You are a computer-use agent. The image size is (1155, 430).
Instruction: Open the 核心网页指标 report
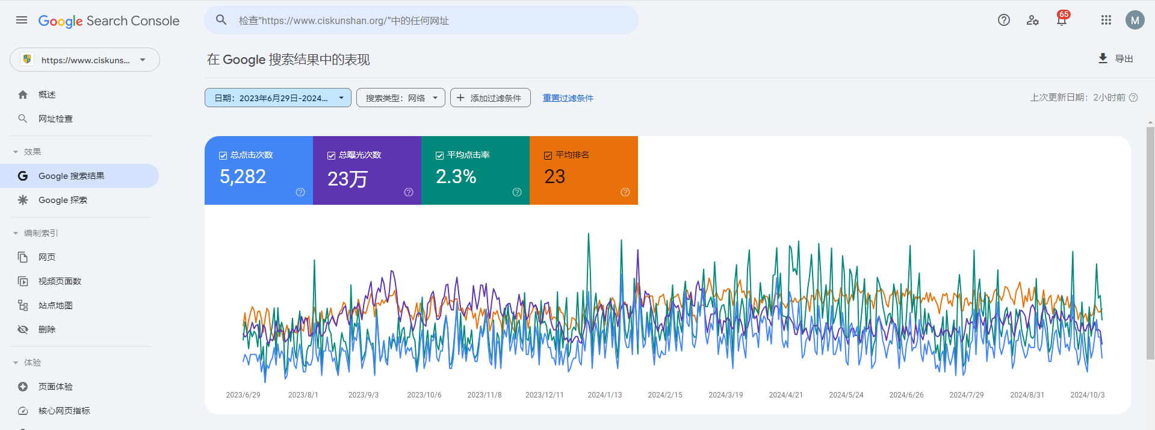coord(79,411)
